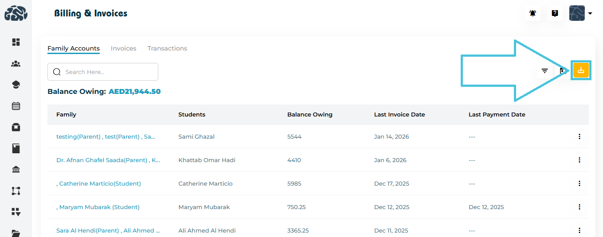Open the notifications bell
The height and width of the screenshot is (237, 603).
[533, 13]
